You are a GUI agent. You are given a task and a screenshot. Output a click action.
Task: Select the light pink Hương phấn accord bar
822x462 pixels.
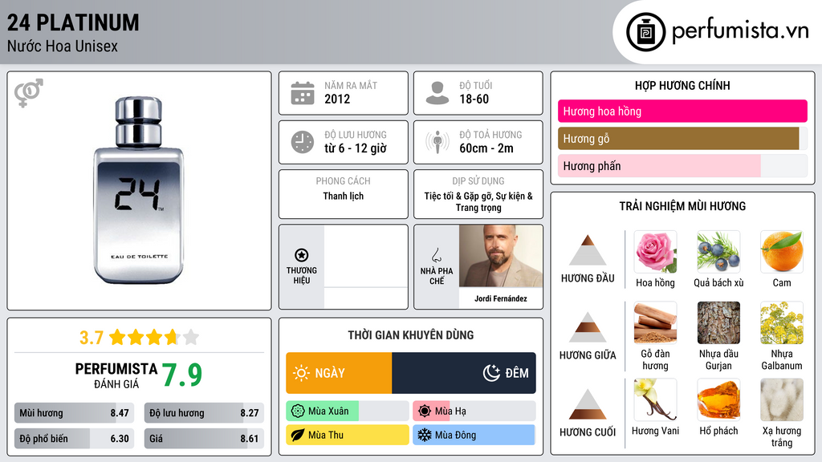(682, 165)
